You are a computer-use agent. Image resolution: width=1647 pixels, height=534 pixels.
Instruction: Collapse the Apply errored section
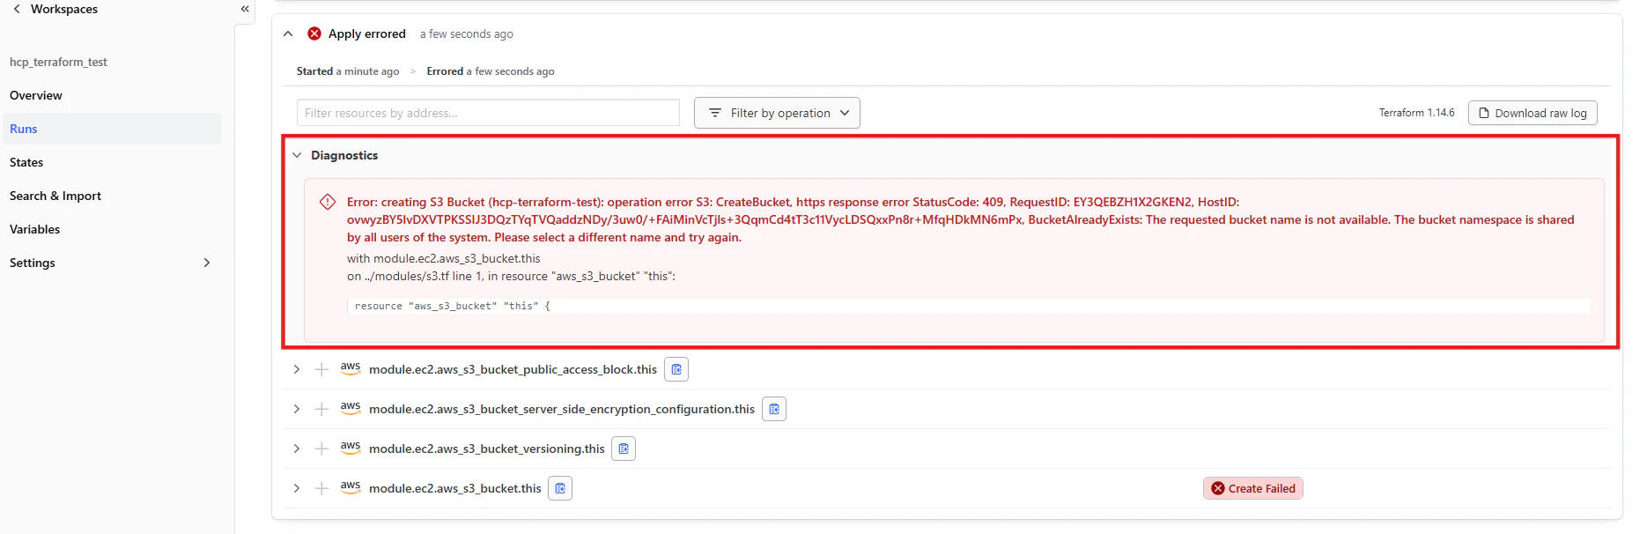(288, 33)
